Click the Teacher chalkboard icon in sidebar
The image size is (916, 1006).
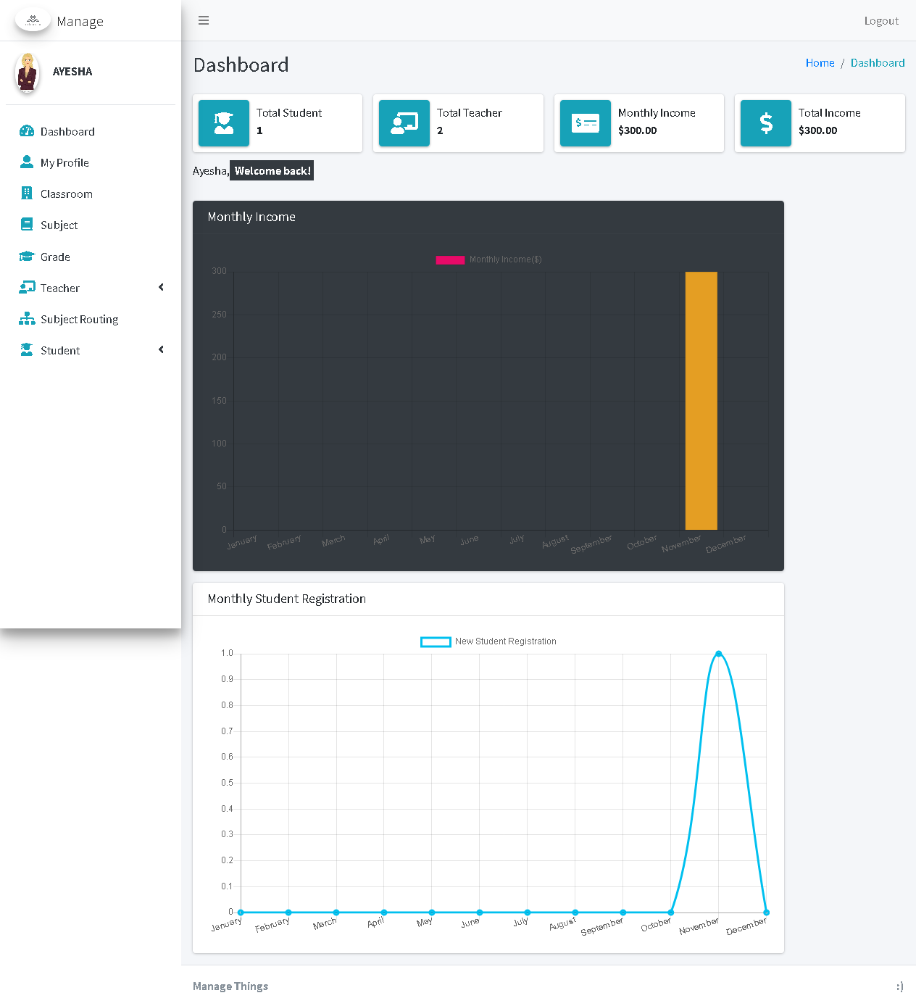[27, 287]
